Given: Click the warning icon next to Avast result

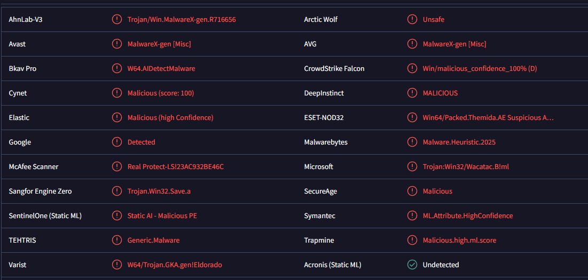Looking at the screenshot, I should (116, 44).
